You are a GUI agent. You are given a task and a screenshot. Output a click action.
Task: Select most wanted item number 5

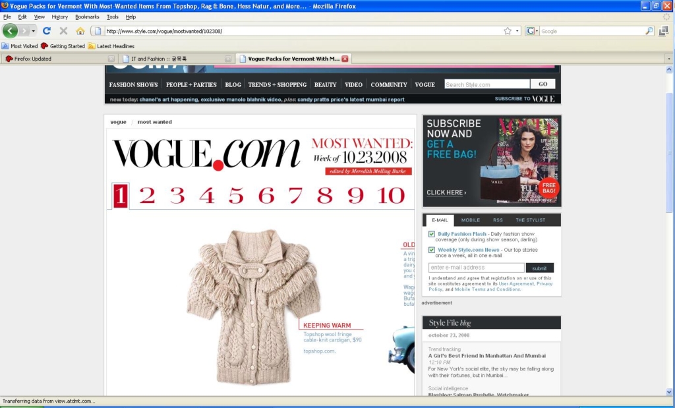point(236,195)
